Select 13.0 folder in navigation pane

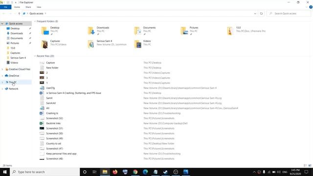(13, 48)
